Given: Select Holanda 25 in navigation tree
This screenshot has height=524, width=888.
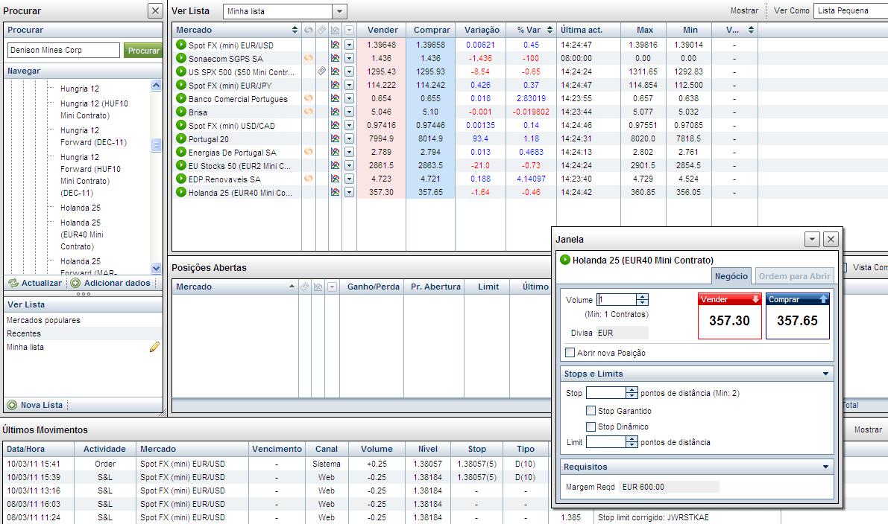Looking at the screenshot, I should pyautogui.click(x=81, y=208).
